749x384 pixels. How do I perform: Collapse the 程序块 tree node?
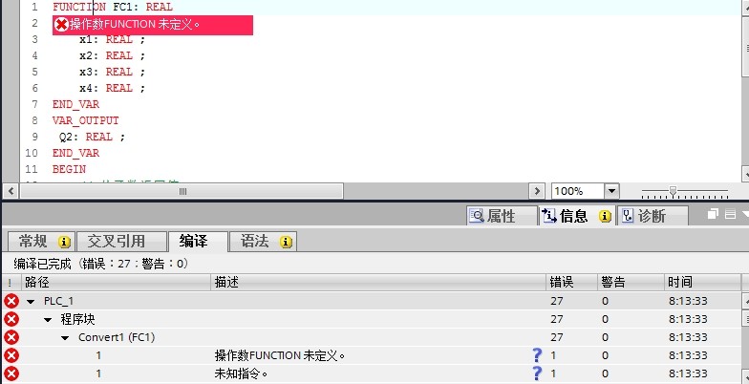[x=48, y=319]
